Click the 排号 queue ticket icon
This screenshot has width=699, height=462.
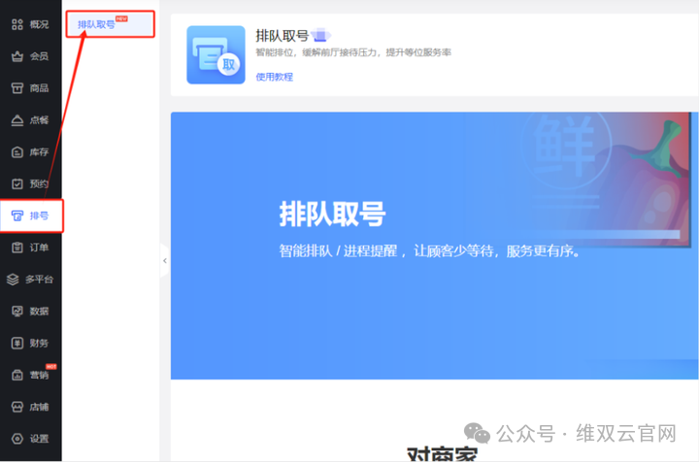(17, 215)
